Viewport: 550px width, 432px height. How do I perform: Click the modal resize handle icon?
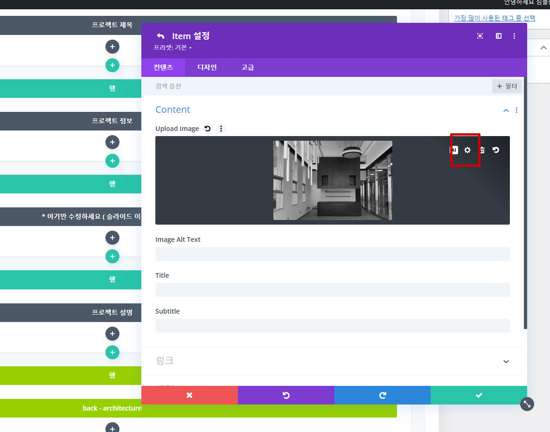tap(527, 404)
